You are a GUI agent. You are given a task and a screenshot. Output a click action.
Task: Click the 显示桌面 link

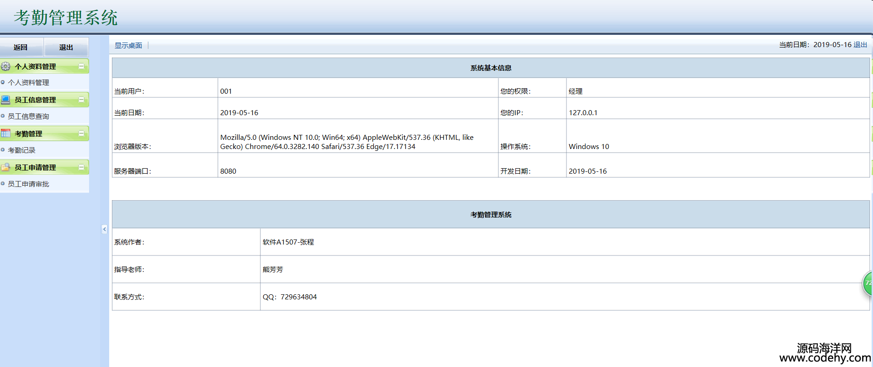click(128, 45)
